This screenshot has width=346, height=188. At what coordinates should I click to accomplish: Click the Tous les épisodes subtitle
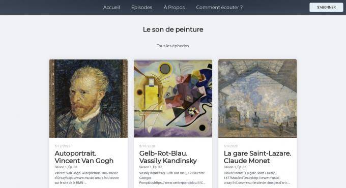click(173, 46)
